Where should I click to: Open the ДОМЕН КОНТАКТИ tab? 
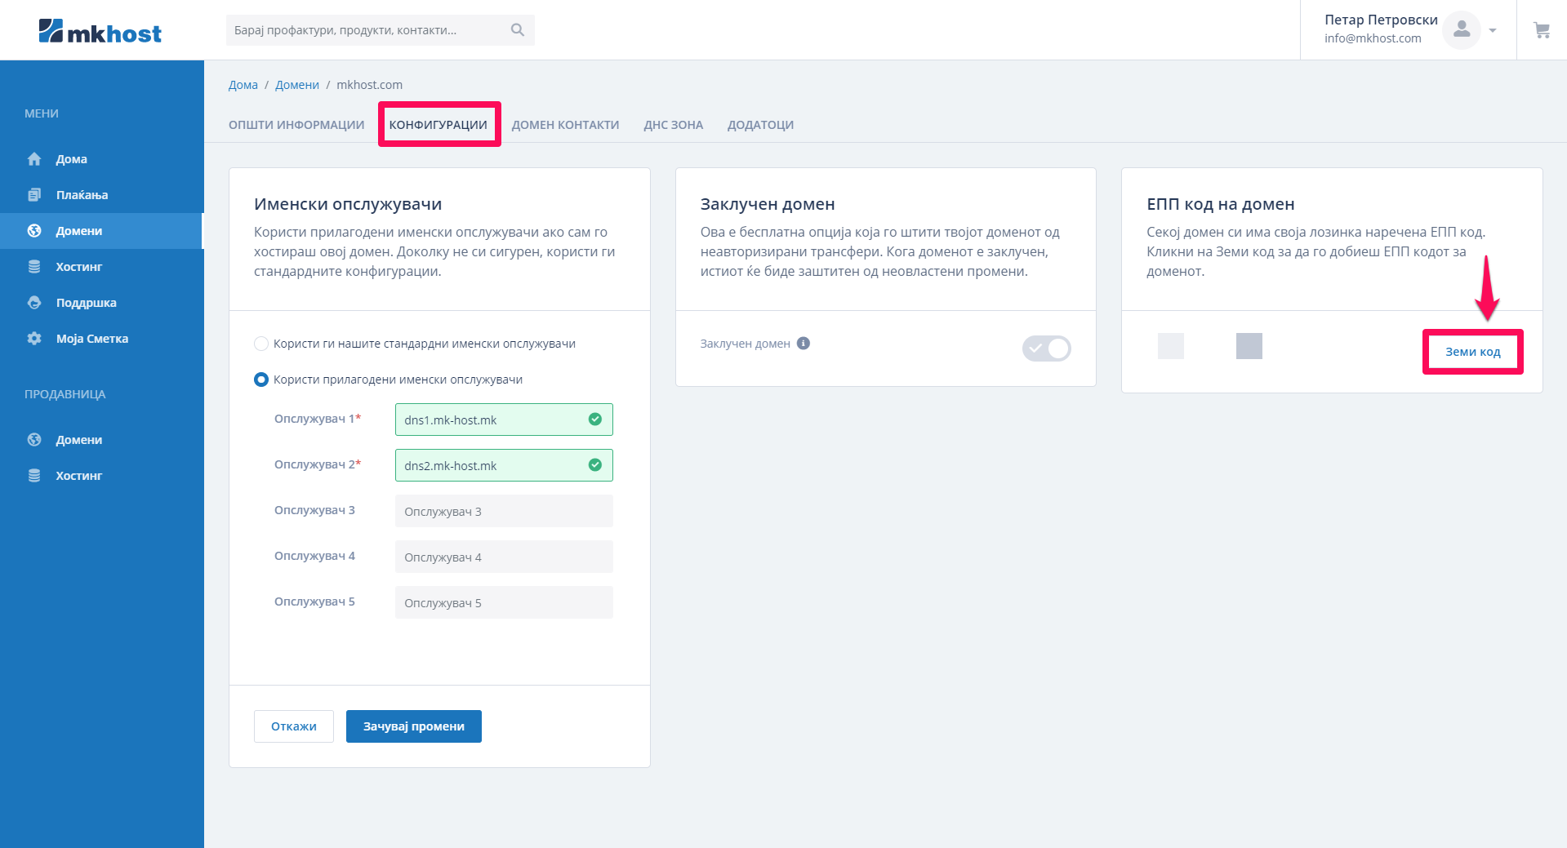pyautogui.click(x=566, y=125)
